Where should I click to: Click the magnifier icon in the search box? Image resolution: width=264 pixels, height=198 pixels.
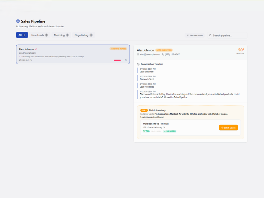point(210,35)
